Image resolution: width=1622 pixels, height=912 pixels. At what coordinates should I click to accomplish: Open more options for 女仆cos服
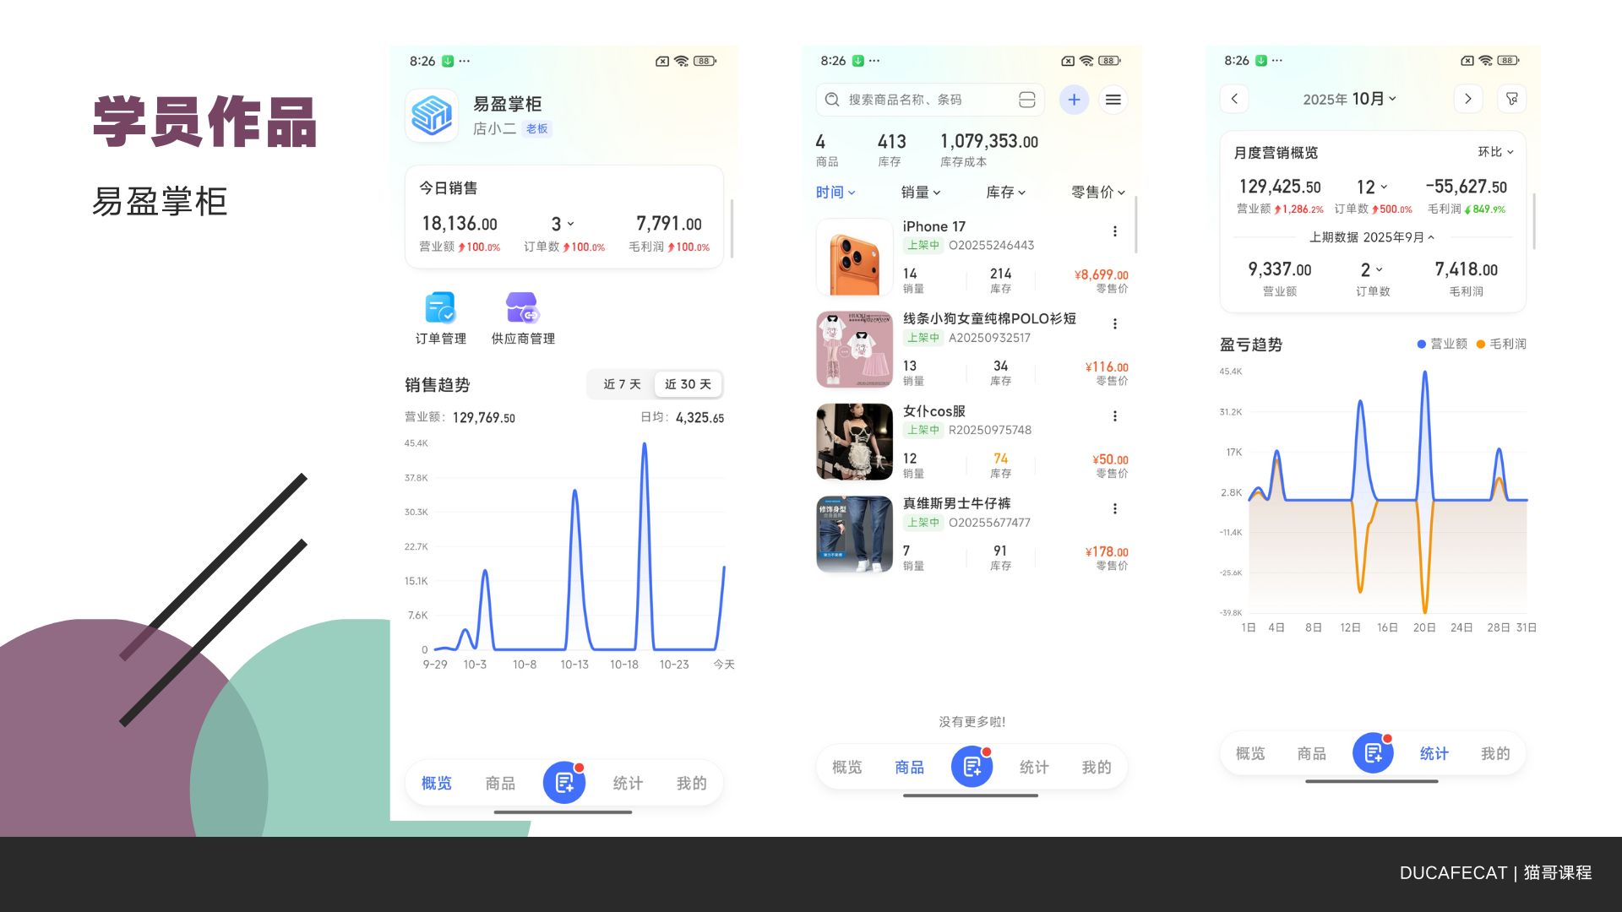tap(1115, 416)
